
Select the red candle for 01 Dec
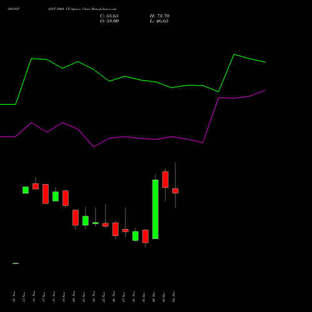145,236
